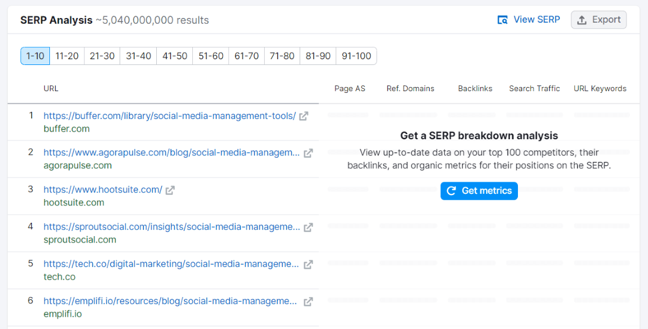The height and width of the screenshot is (329, 648).
Task: Click the green agorapulse.com domain text
Action: click(78, 165)
